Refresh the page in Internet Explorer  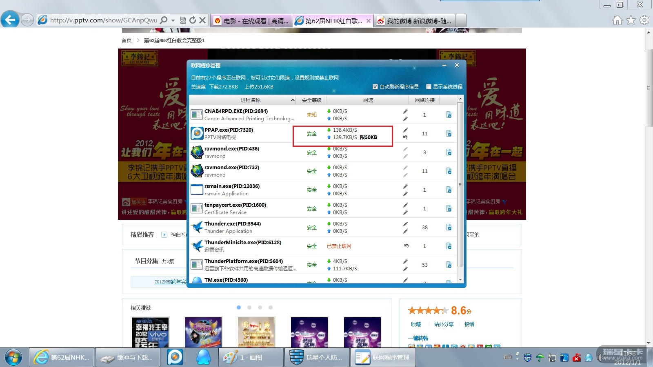point(193,20)
